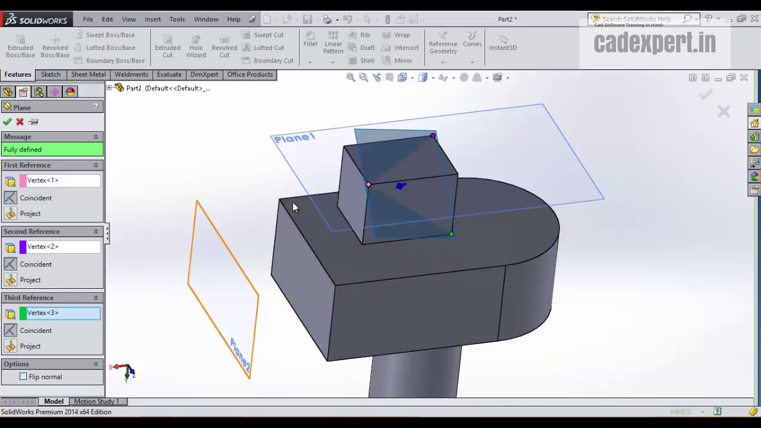Collapse the Message section
Viewport: 761px width, 428px height.
(96, 137)
